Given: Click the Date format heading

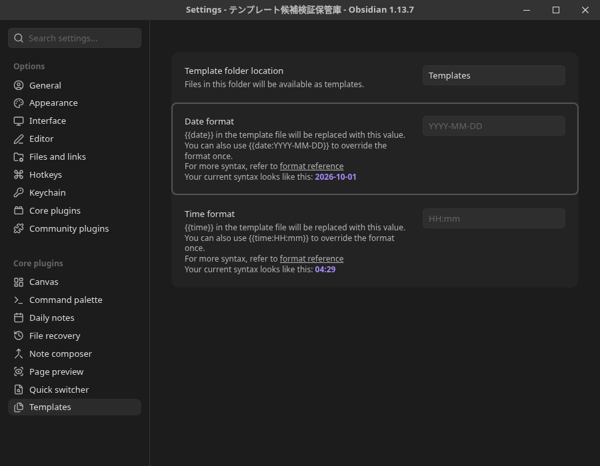Looking at the screenshot, I should click(209, 122).
